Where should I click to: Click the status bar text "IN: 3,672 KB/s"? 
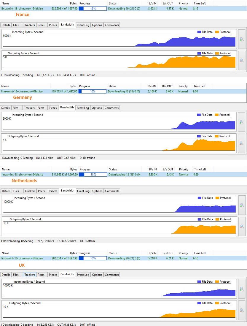(45, 75)
